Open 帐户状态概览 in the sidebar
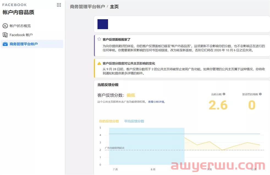The width and height of the screenshot is (270, 175). click(32, 26)
